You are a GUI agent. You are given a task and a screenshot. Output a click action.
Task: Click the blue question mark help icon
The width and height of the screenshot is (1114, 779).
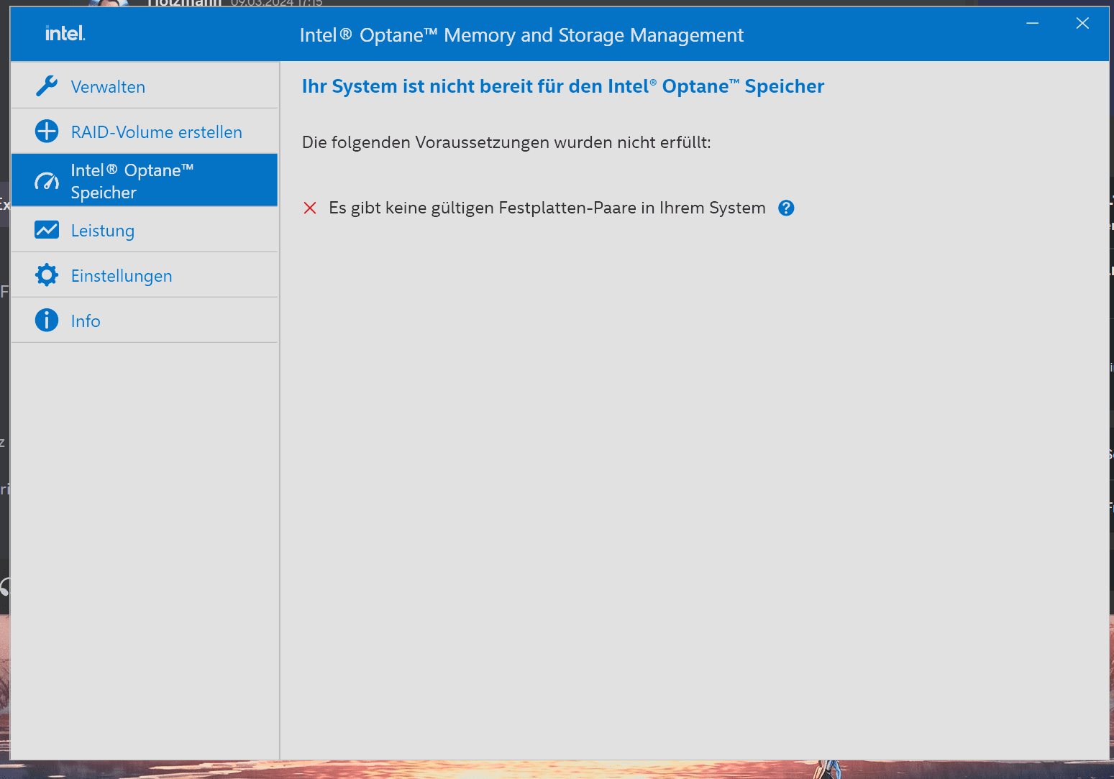786,208
